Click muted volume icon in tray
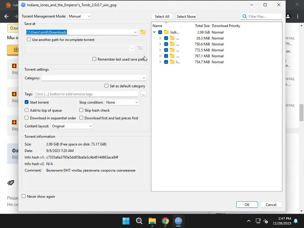 [266, 221]
